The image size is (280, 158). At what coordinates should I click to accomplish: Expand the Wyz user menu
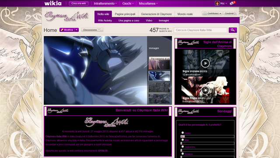pos(224,3)
